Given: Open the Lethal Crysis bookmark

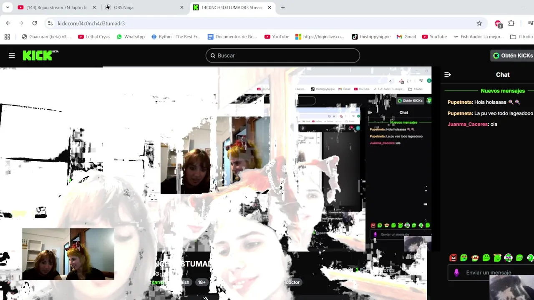Looking at the screenshot, I should [94, 37].
